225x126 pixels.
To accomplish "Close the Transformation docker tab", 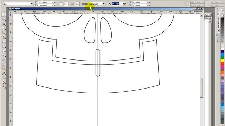I will [218, 31].
